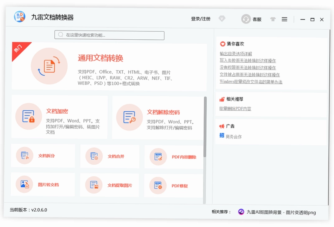Click the 通用文档转换 circular icon

click(49, 66)
